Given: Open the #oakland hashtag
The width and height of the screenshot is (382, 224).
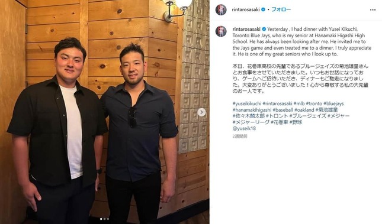Looking at the screenshot, I should pyautogui.click(x=304, y=110).
